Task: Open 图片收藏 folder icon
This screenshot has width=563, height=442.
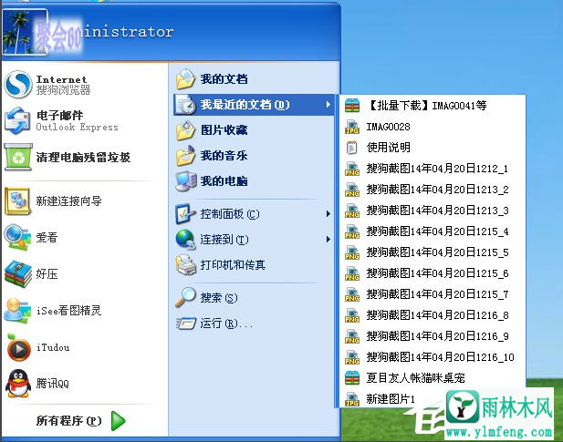Action: pos(185,130)
